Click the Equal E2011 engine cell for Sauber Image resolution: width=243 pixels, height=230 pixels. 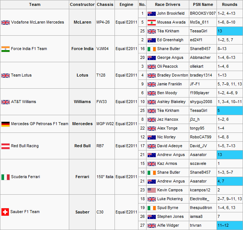[126, 212]
